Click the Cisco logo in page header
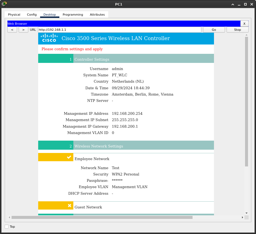This screenshot has width=256, height=234. [49, 38]
